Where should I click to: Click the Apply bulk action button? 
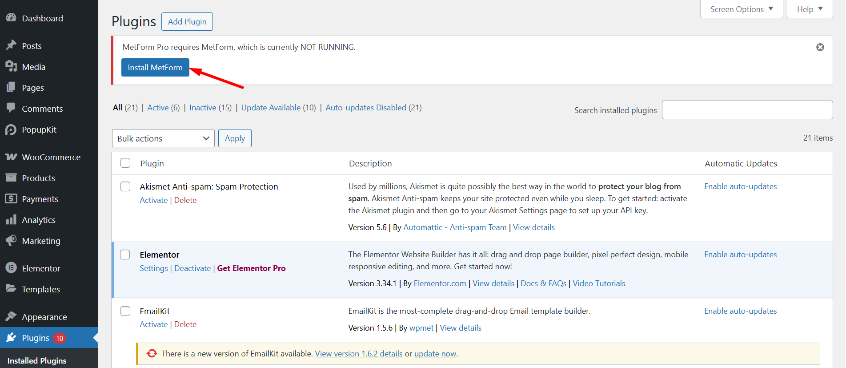[235, 138]
